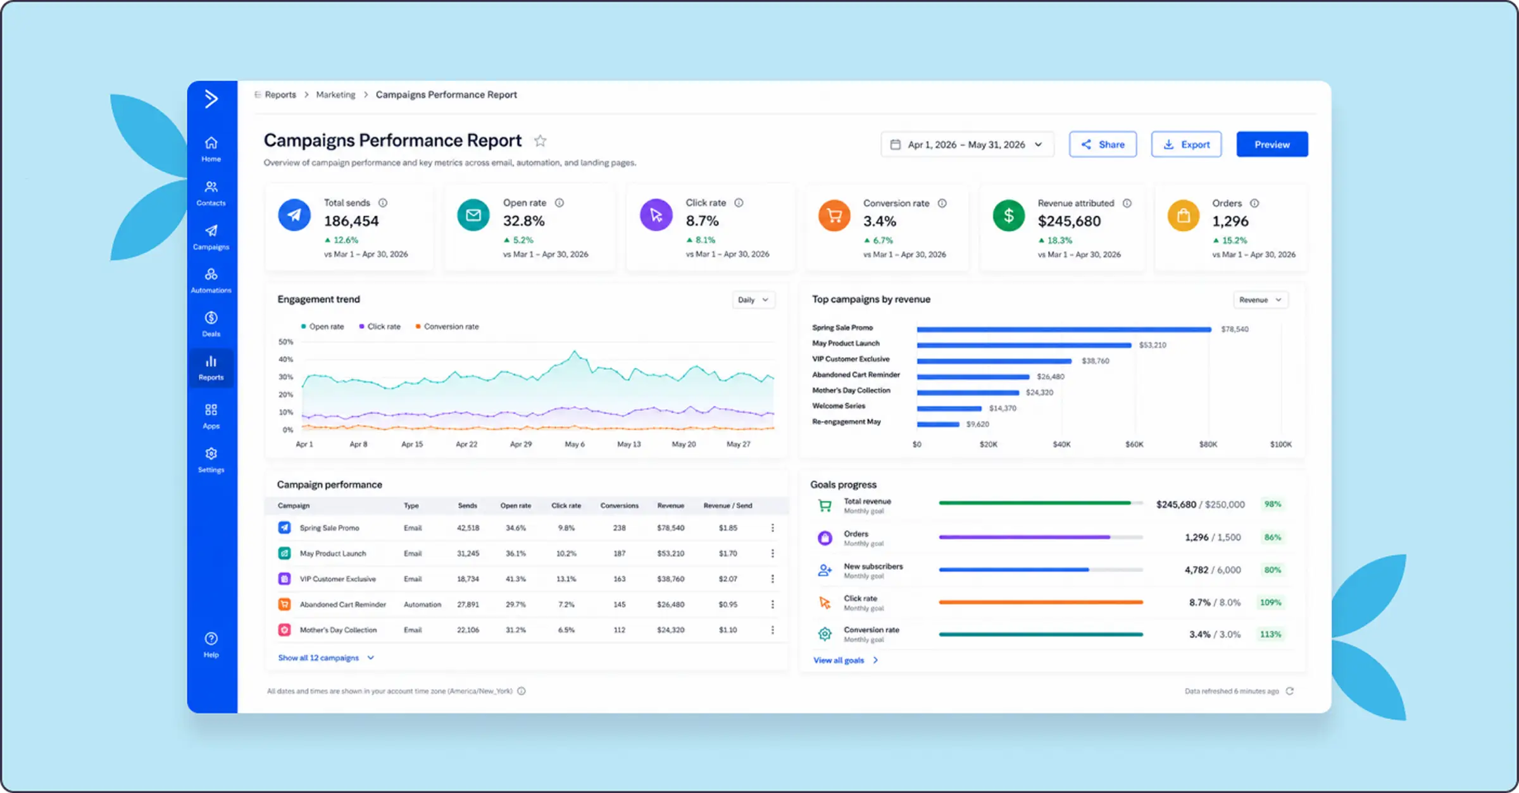This screenshot has width=1519, height=793.
Task: Open the Daily interval dropdown
Action: pyautogui.click(x=753, y=300)
